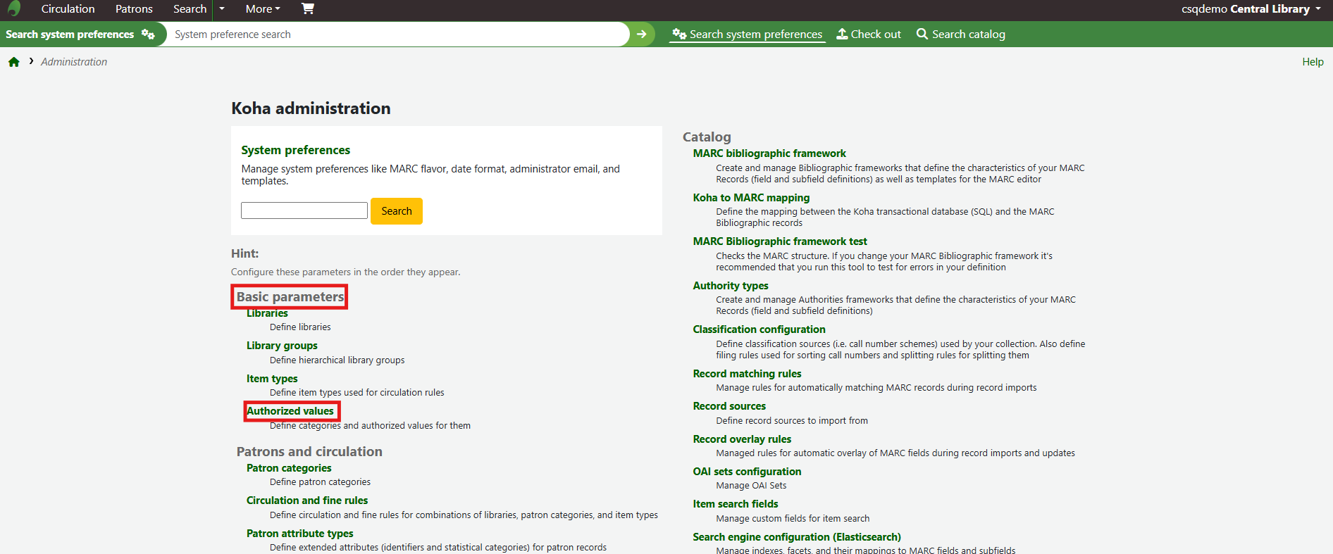This screenshot has height=554, width=1333.
Task: Open Authorized values link
Action: (290, 411)
